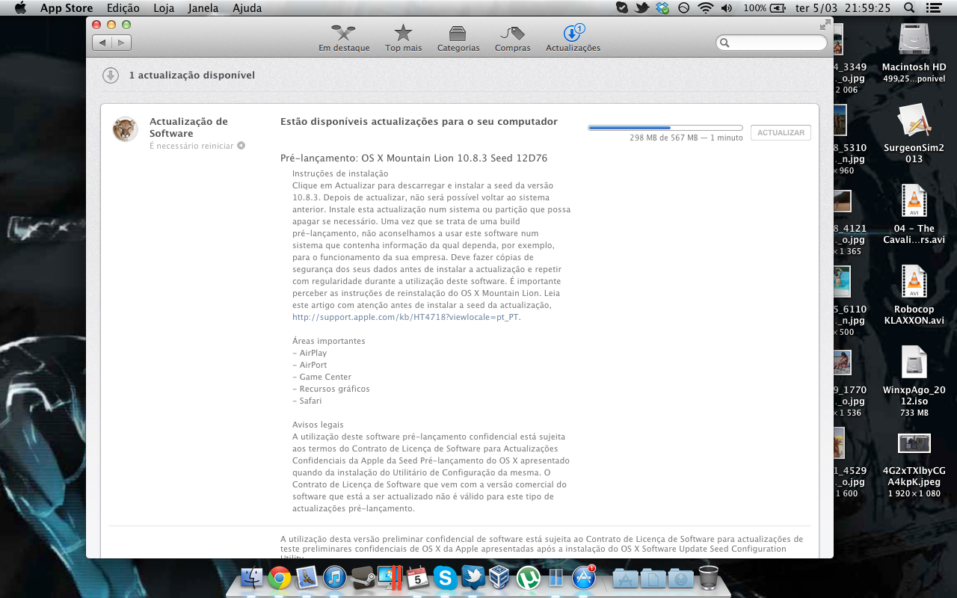Click the volume menu bar icon

point(727,8)
